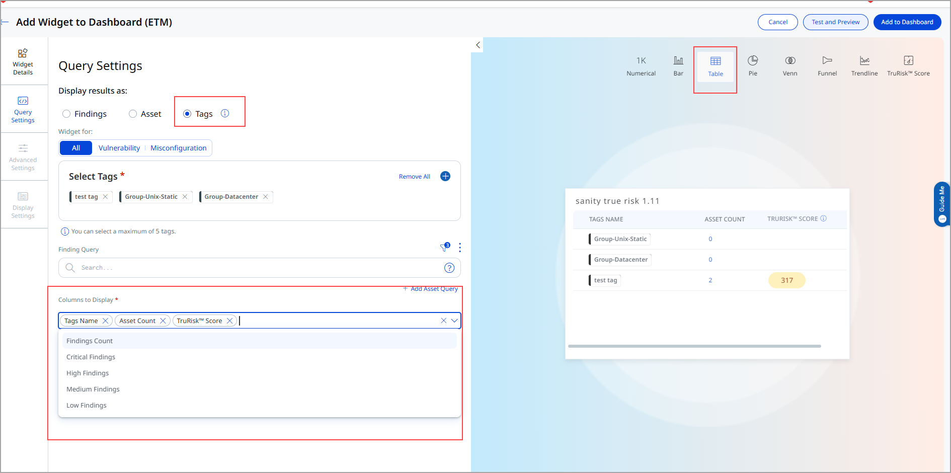
Task: Open Advanced Settings section
Action: click(x=23, y=157)
